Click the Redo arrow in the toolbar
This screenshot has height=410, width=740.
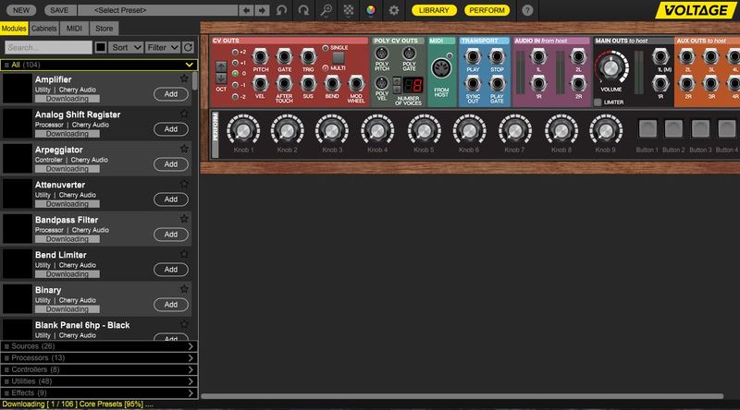[x=303, y=9]
